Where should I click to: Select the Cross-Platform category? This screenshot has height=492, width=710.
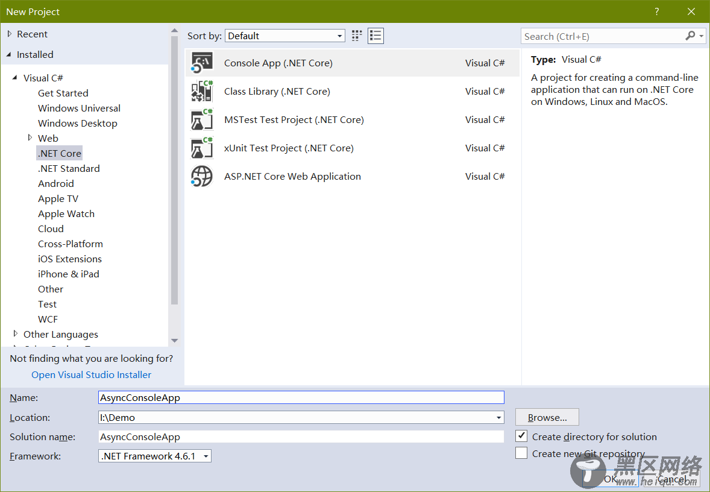70,244
